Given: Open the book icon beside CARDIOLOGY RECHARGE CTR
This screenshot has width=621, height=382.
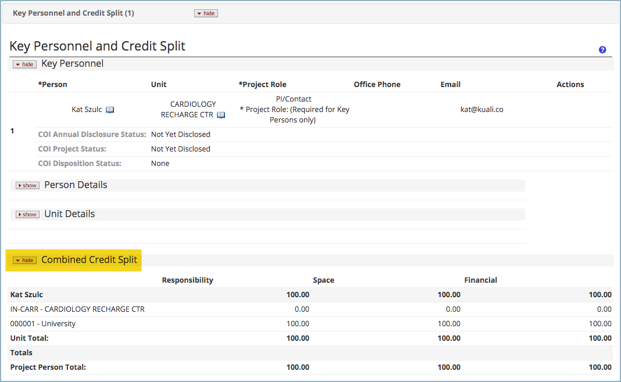Looking at the screenshot, I should (x=220, y=114).
